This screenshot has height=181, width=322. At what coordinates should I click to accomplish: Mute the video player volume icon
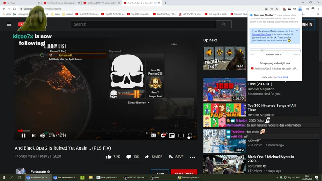coord(42,135)
